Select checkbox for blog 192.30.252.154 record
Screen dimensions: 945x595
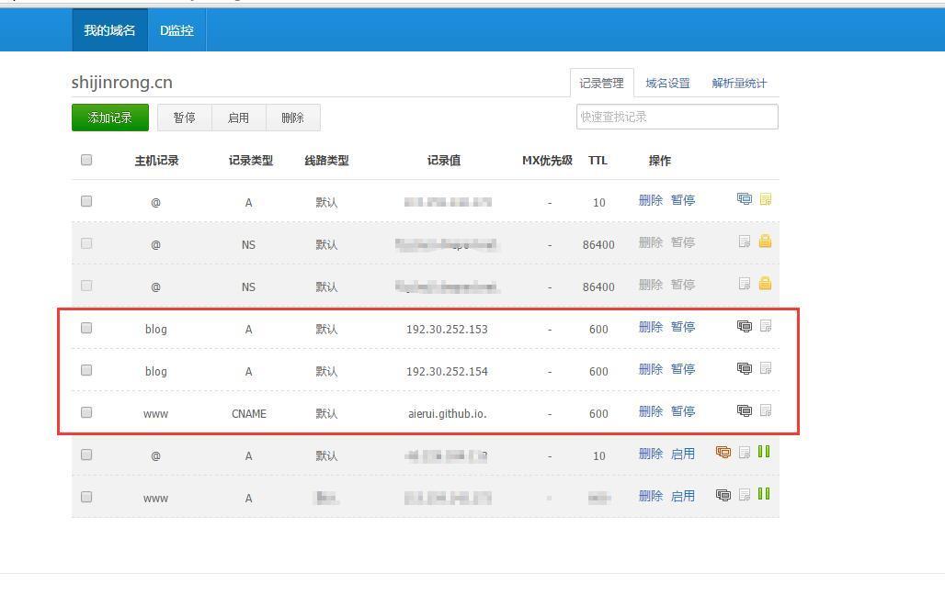[86, 370]
